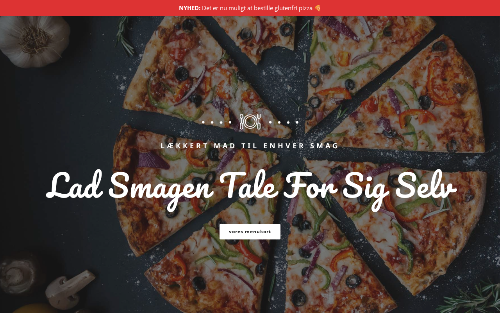Click the sliced mushroom in the hero image
The image size is (500, 313).
[x=70, y=289]
